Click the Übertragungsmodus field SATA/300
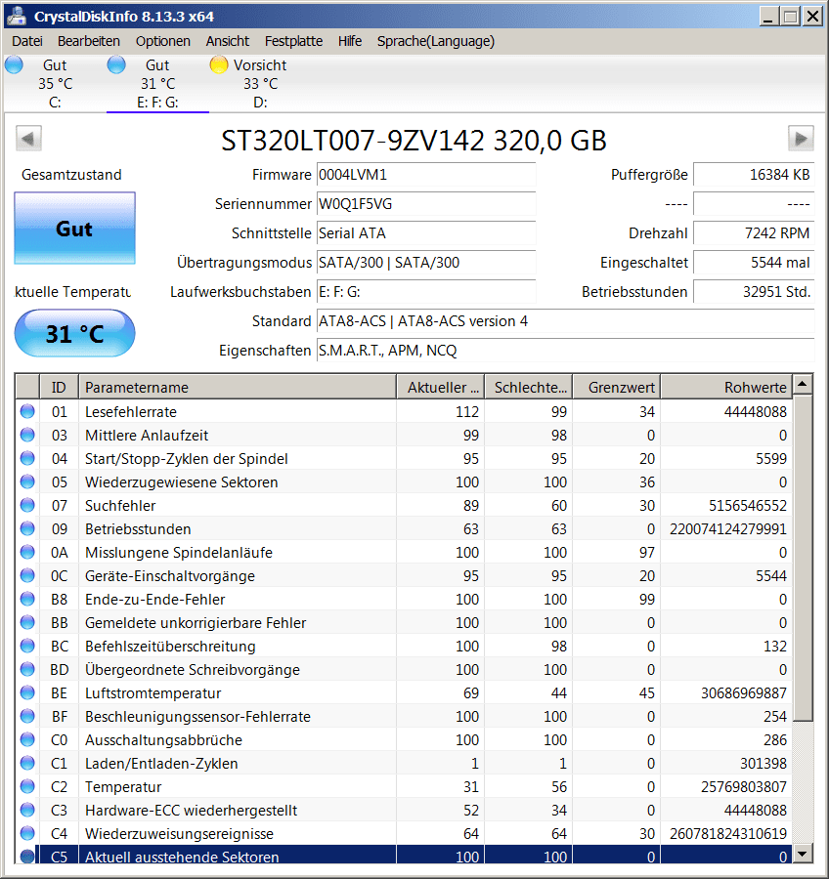 click(426, 263)
